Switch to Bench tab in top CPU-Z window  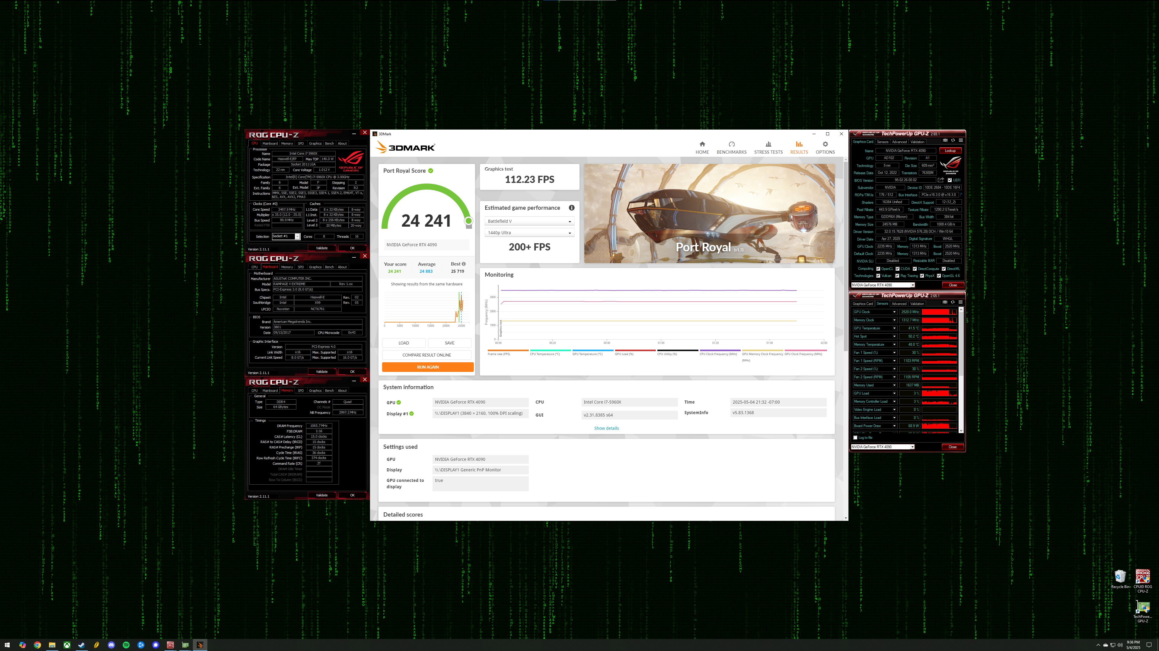click(x=329, y=143)
